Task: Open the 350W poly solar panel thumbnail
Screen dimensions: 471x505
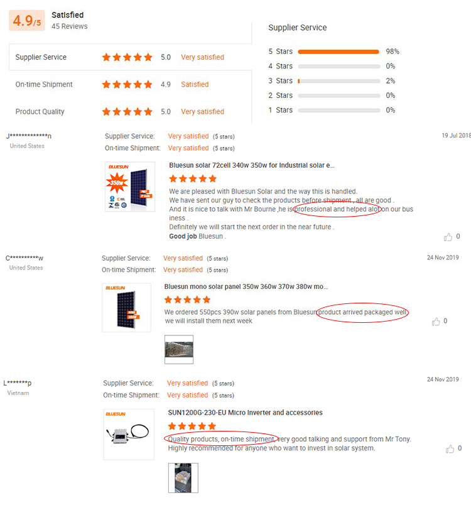Action: pyautogui.click(x=130, y=187)
